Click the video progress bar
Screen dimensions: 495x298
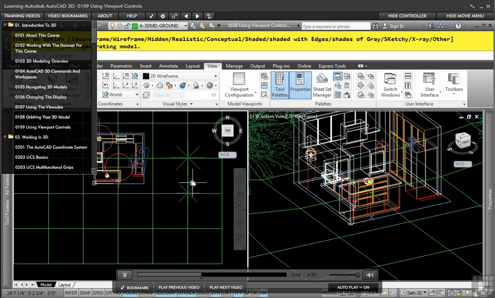point(212,275)
